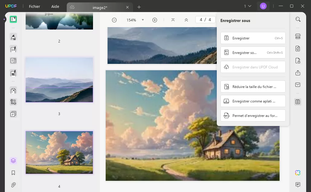Switch to Reader mode in the left sidebar
The height and width of the screenshot is (192, 311).
(x=13, y=19)
